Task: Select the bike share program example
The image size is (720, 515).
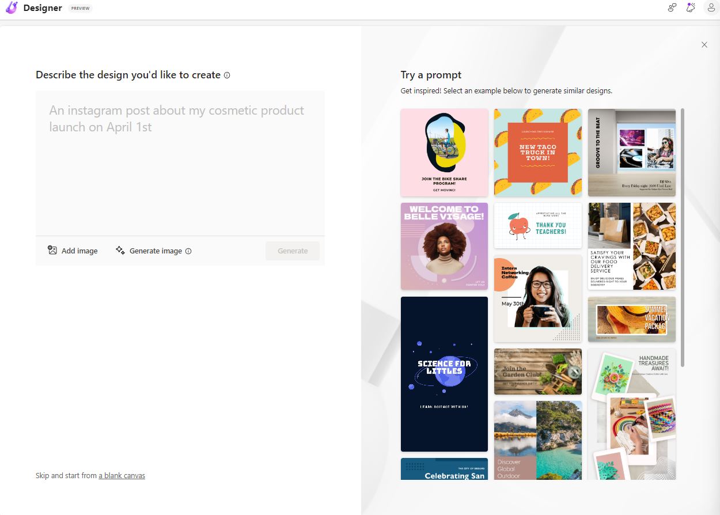Action: coord(444,153)
